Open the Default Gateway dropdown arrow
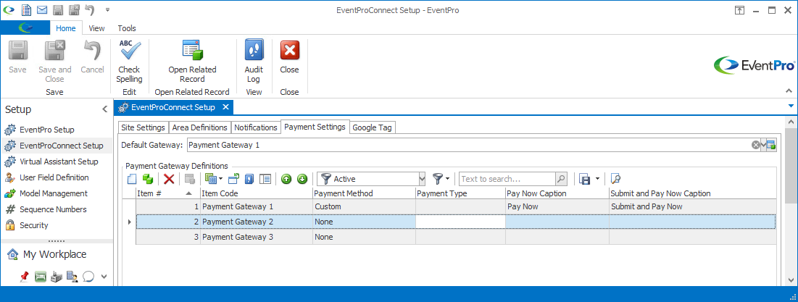This screenshot has height=302, width=798. [x=763, y=146]
